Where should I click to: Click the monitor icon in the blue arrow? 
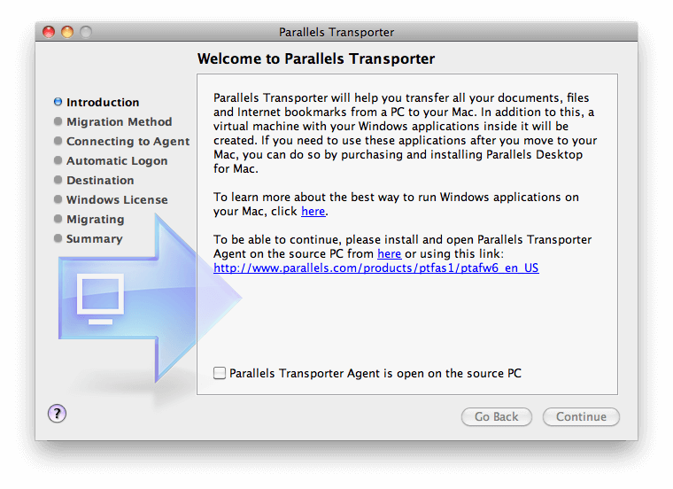pyautogui.click(x=100, y=299)
